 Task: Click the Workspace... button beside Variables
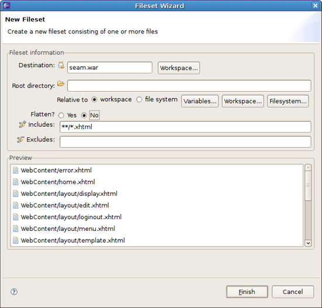(243, 101)
